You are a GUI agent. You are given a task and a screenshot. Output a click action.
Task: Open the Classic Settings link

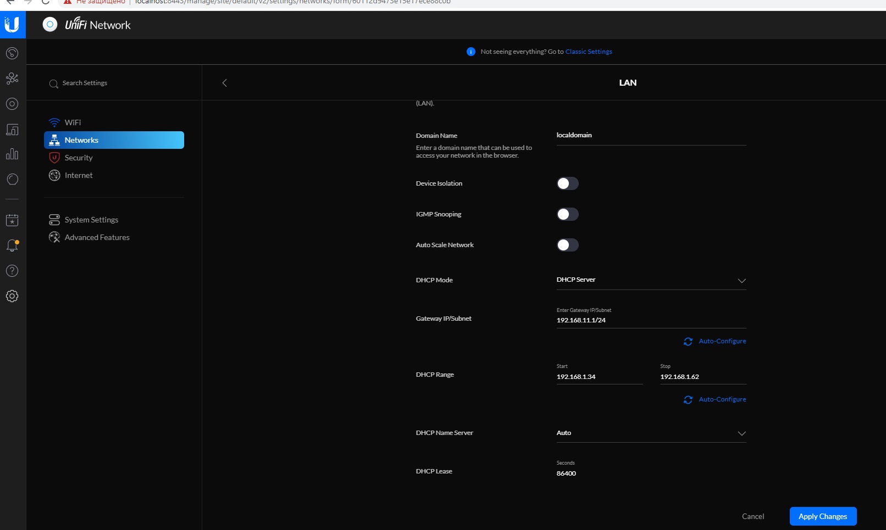click(x=588, y=52)
